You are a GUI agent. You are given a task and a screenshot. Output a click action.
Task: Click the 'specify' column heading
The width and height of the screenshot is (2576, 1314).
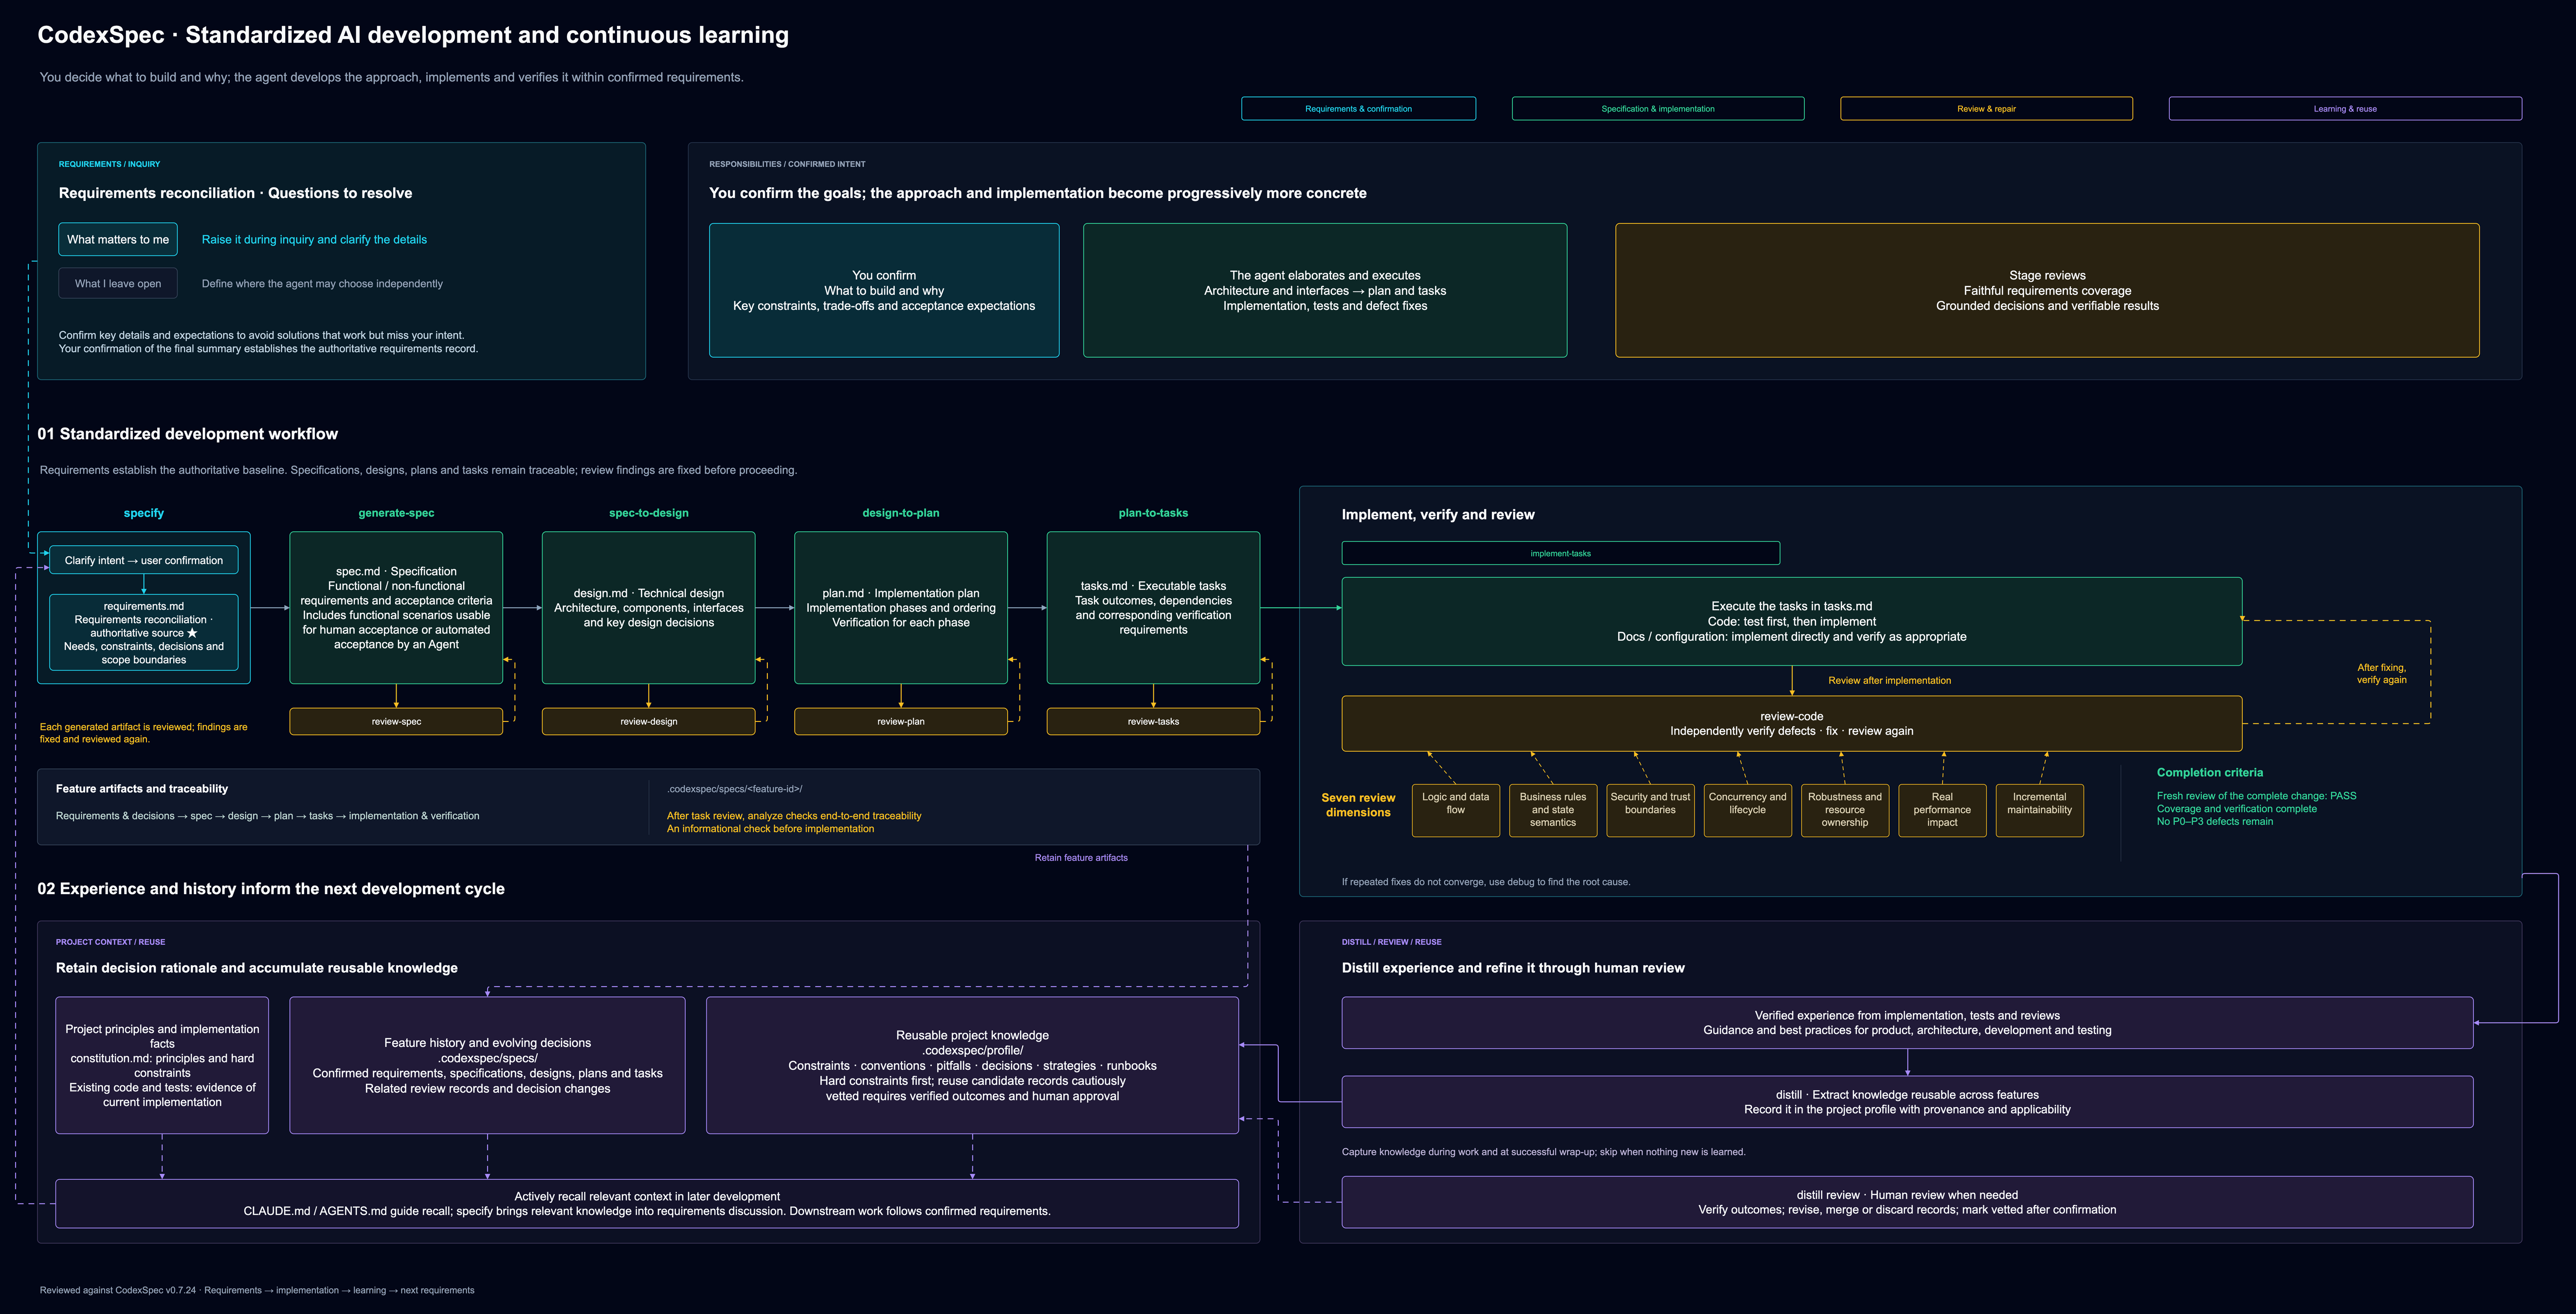(144, 513)
